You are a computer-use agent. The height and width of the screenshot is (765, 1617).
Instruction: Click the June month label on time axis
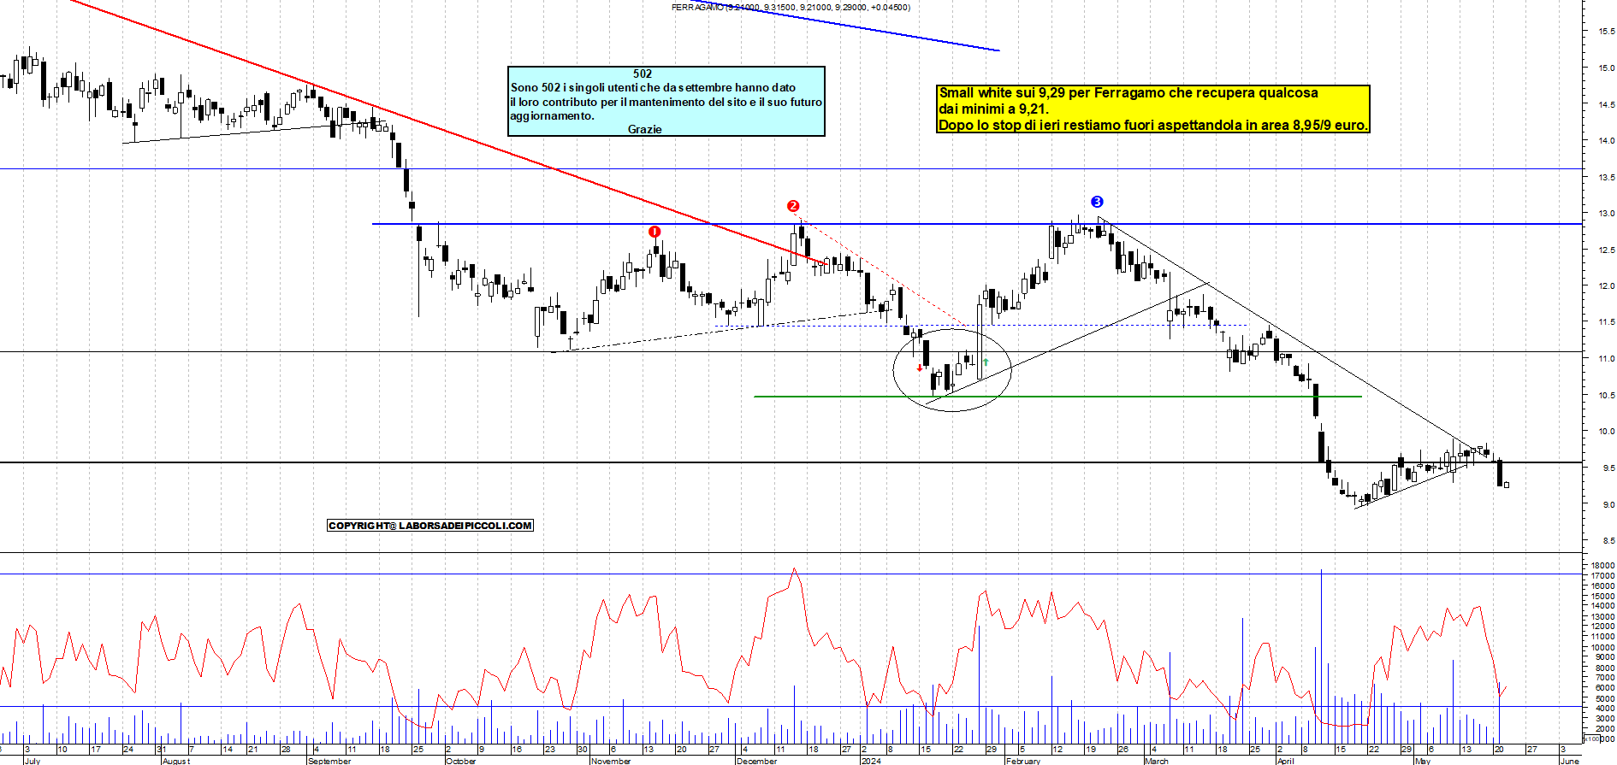1570,761
